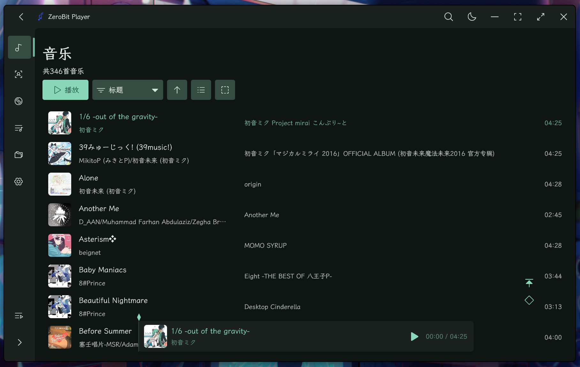Open the Playlists sidebar tab
This screenshot has width=580, height=367.
(x=19, y=128)
